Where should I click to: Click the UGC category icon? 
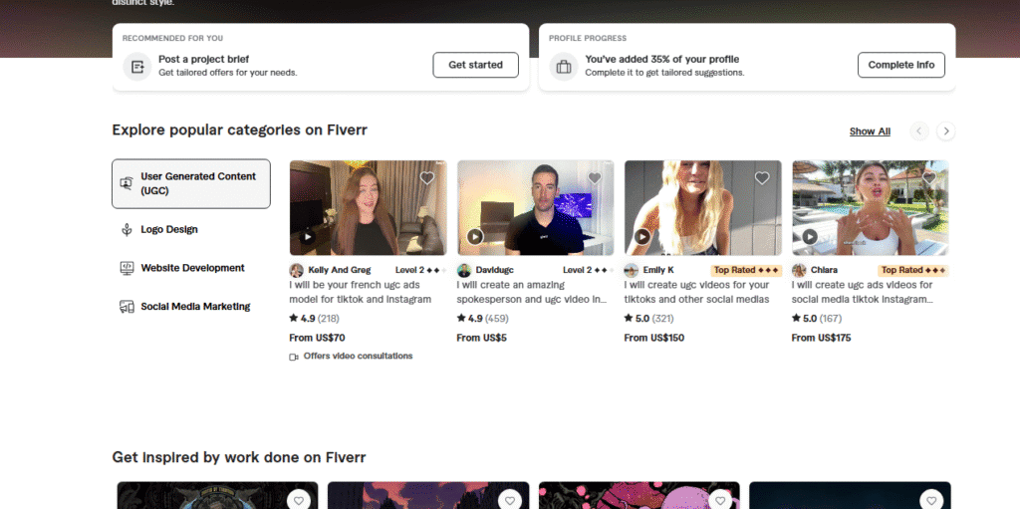127,183
